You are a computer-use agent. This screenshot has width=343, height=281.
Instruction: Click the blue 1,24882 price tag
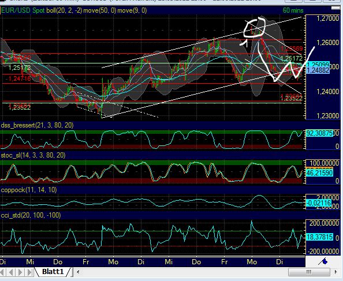318,70
